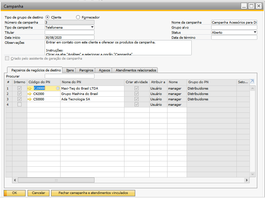The image size is (265, 198).
Task: Check Interno checkbox in row 4
Action: pyautogui.click(x=20, y=105)
